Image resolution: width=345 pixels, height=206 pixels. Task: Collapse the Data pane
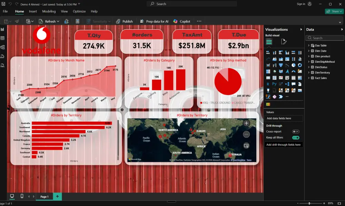(x=342, y=29)
